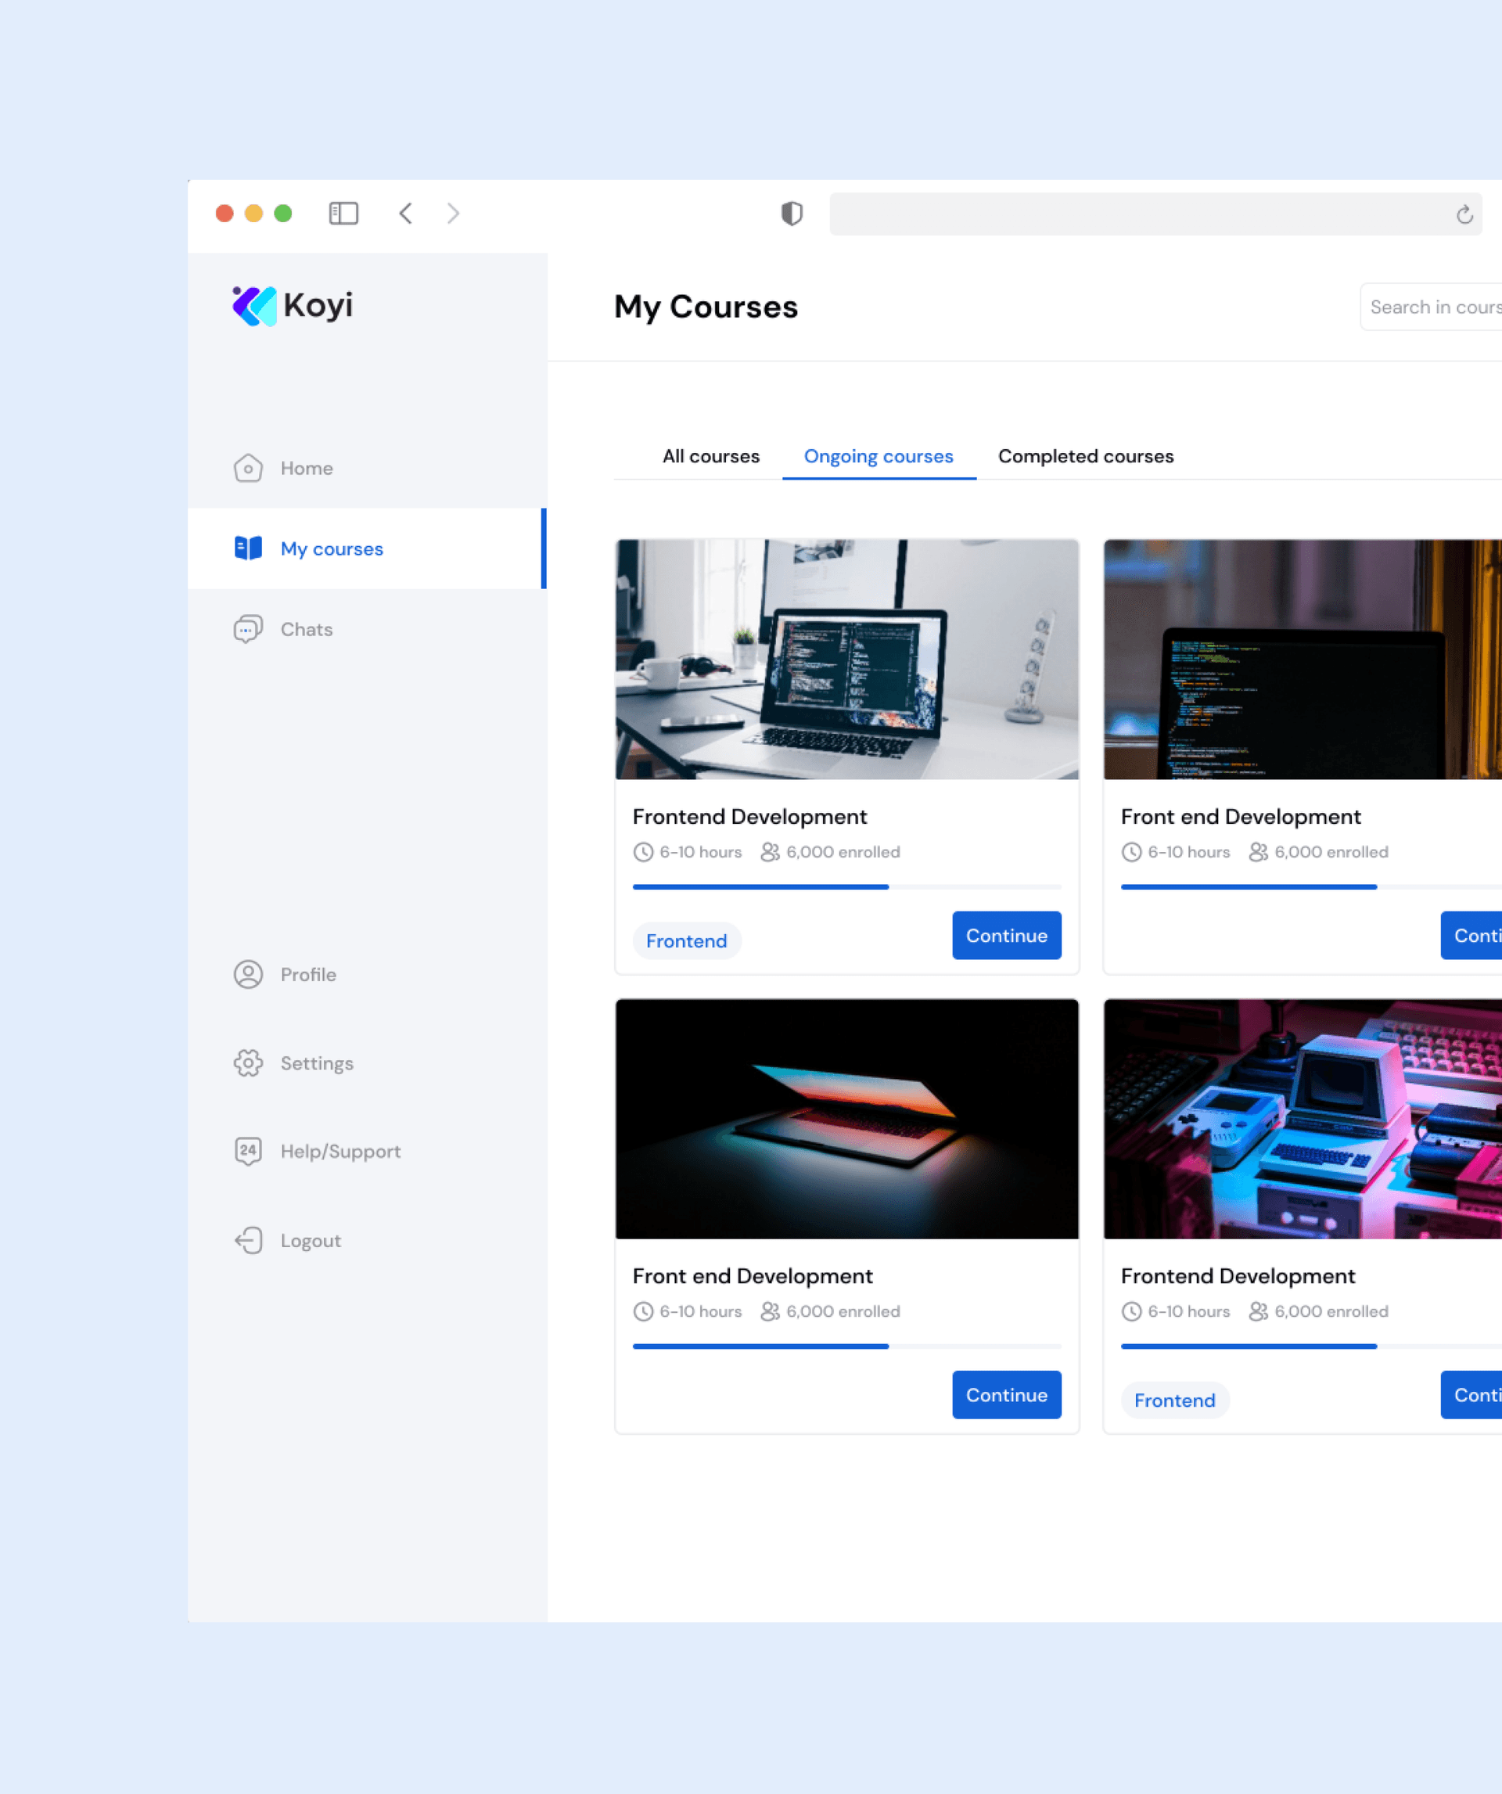Click the Chats speech bubble icon
This screenshot has height=1794, width=1502.
(x=248, y=630)
